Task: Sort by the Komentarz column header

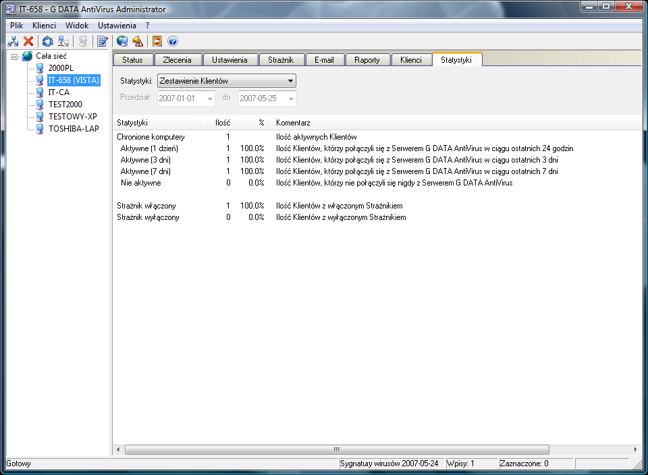Action: click(x=454, y=123)
